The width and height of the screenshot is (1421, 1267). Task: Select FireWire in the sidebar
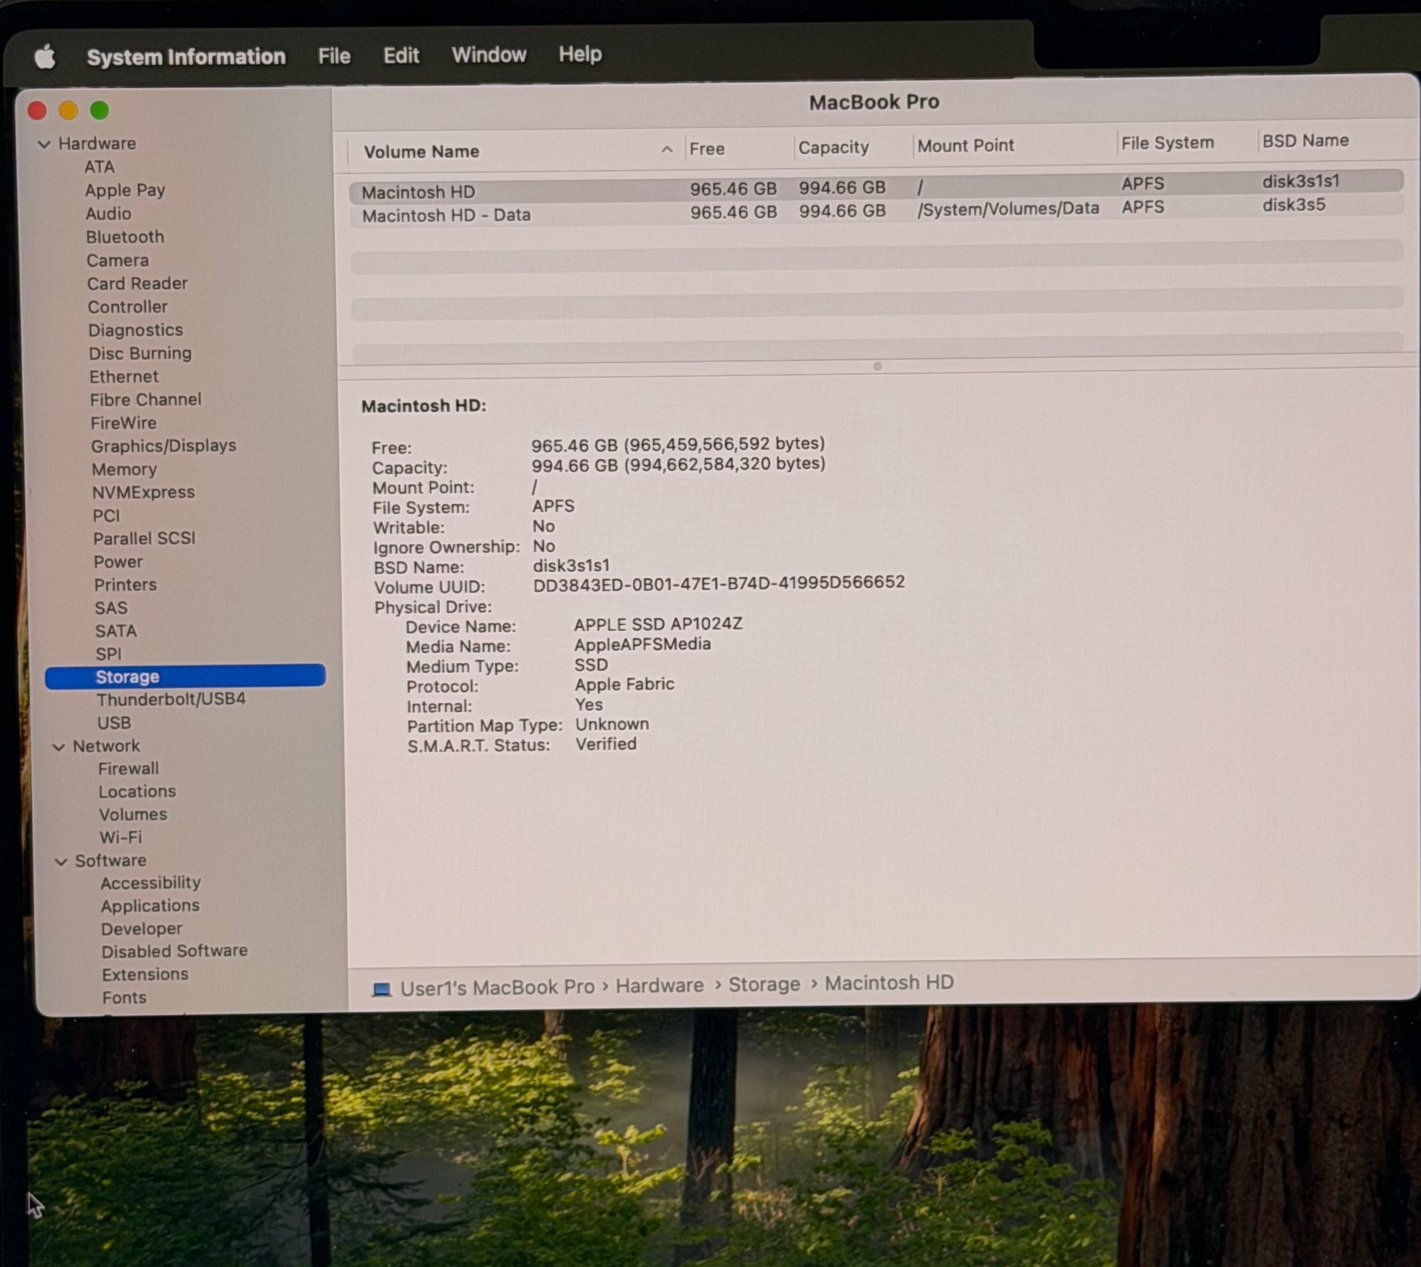click(123, 423)
